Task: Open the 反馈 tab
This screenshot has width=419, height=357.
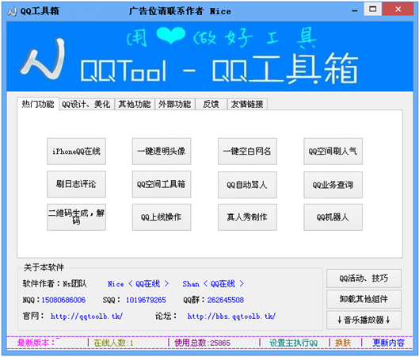Action: (211, 104)
